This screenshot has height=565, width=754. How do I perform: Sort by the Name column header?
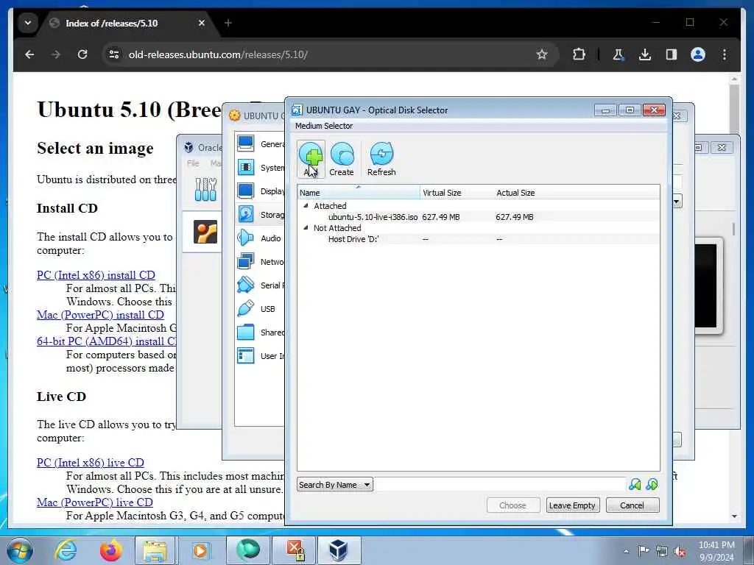[x=359, y=193]
